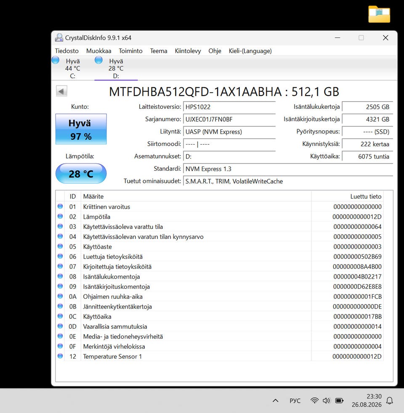Click status dot for Merkintöjä virhelokissa row
Image resolution: width=404 pixels, height=413 pixels.
60,346
